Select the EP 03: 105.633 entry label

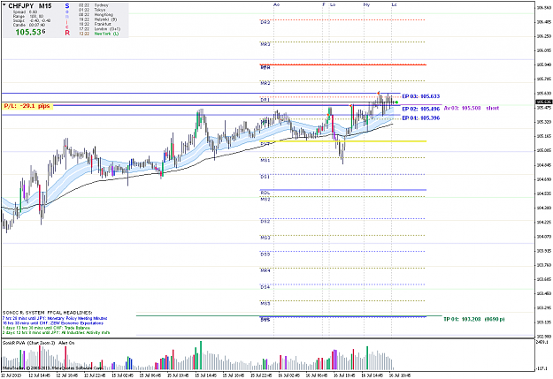point(421,96)
